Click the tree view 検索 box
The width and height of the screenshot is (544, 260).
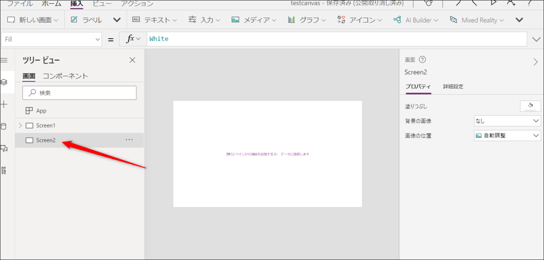[x=79, y=93]
